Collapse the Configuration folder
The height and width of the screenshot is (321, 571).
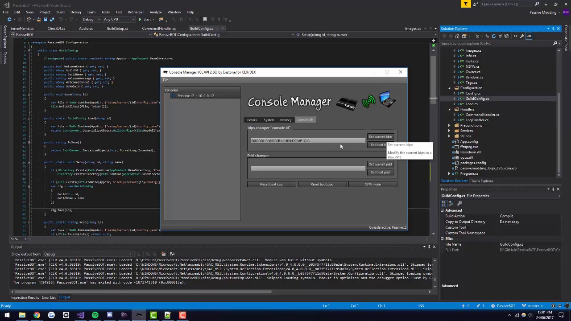[449, 88]
